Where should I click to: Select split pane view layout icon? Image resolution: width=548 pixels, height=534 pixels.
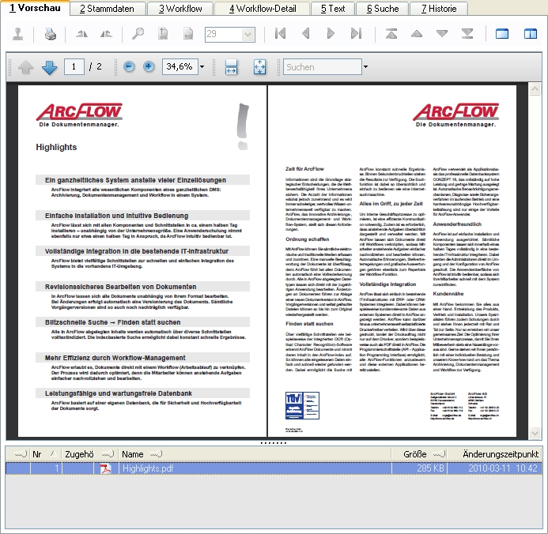point(531,34)
